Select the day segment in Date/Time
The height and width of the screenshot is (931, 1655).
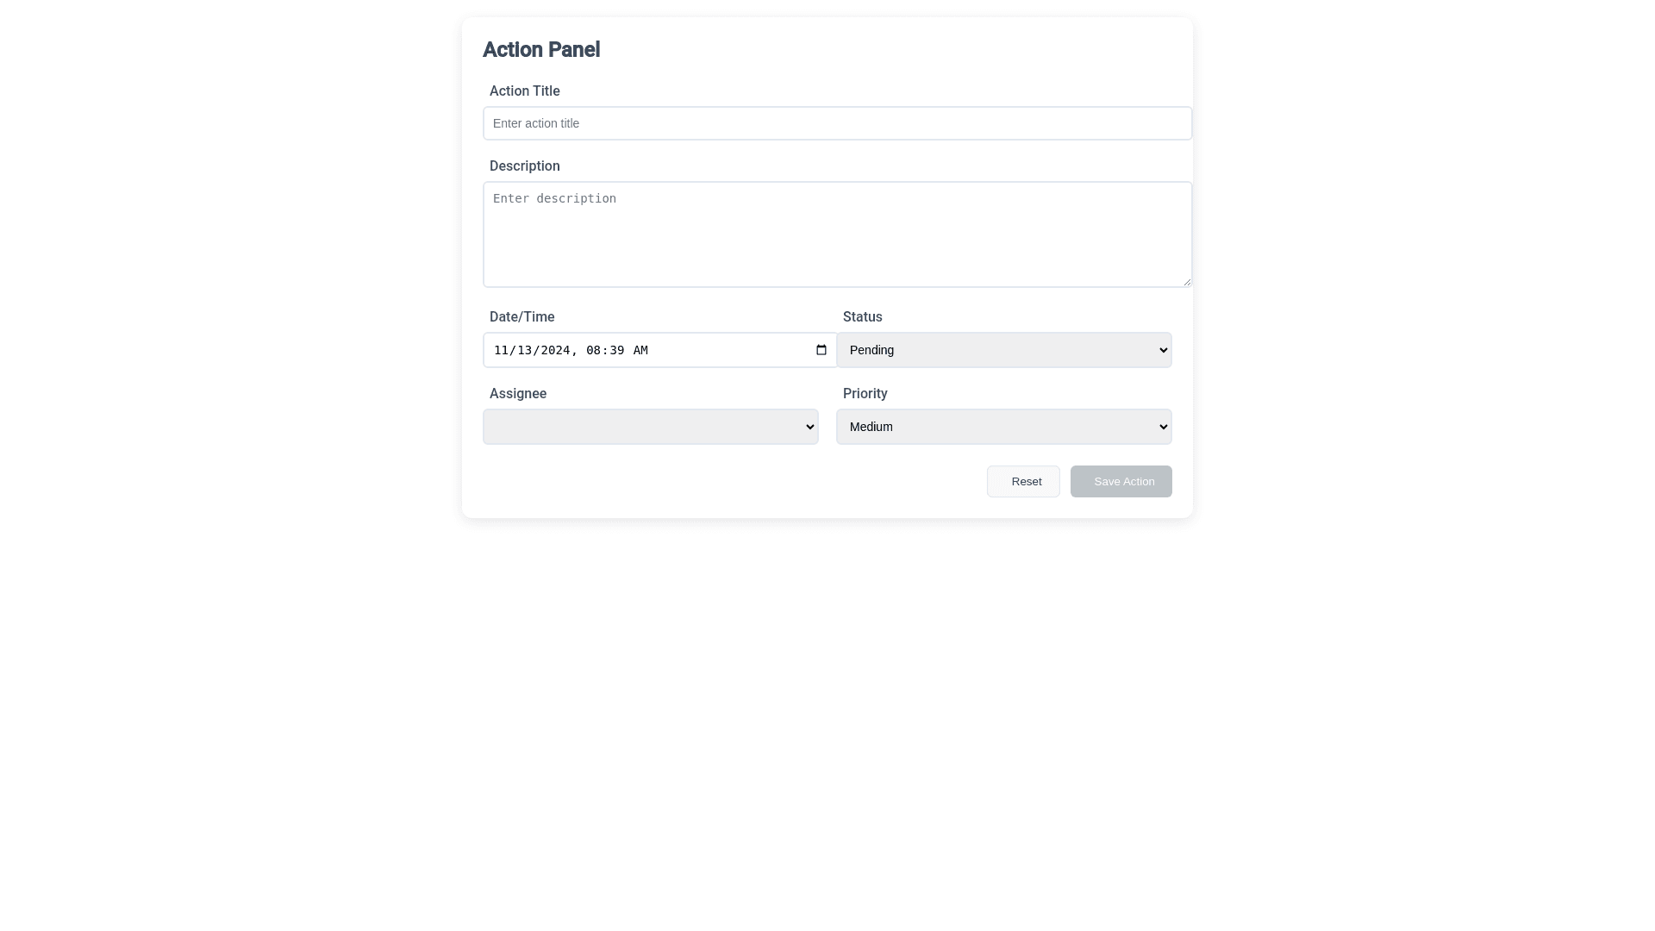click(x=525, y=351)
